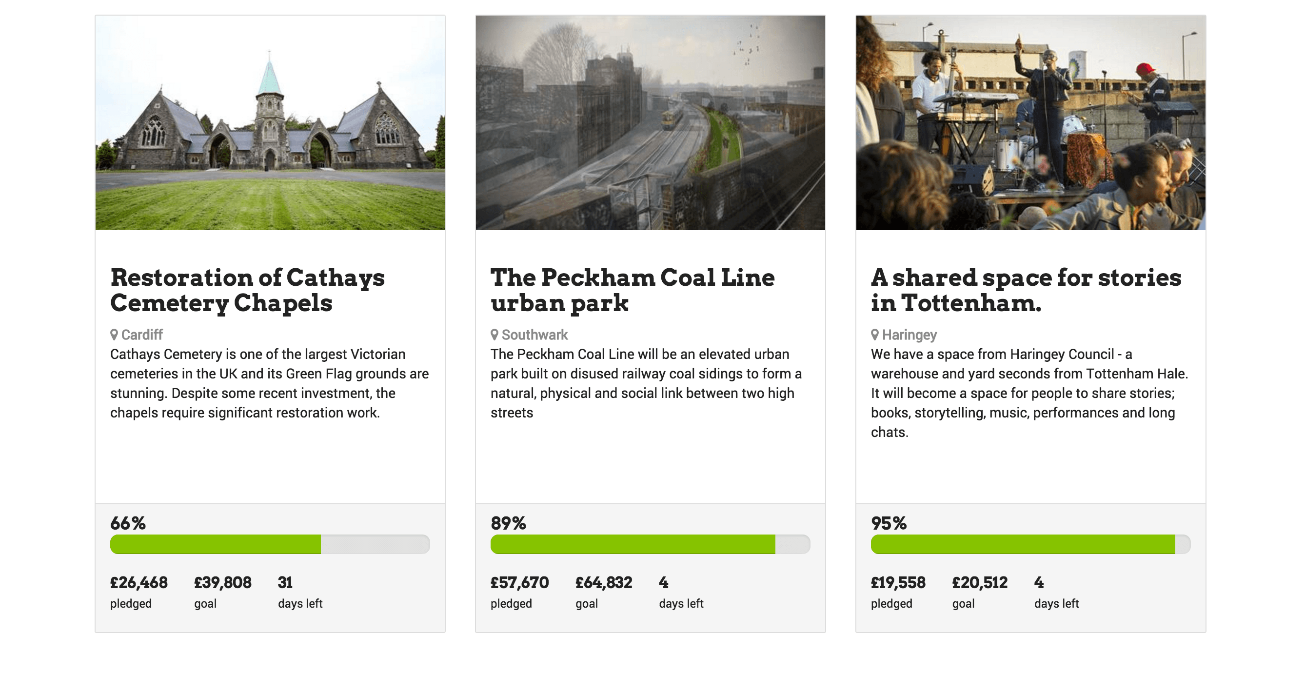Viewport: 1305px width, 674px height.
Task: Click the 31 days left counter
Action: tap(285, 583)
